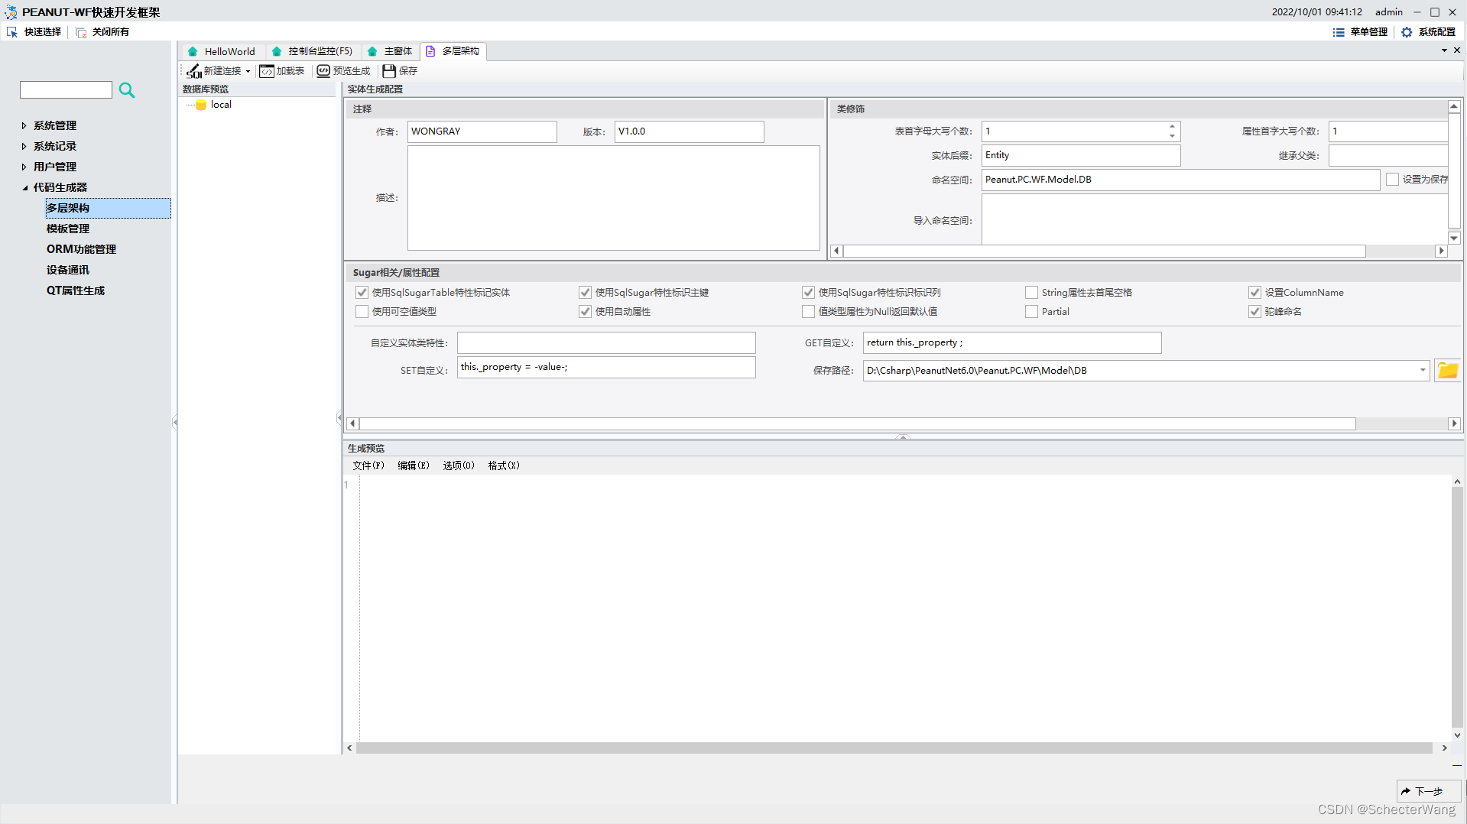The image size is (1467, 824).
Task: Click the 实体后缀 Entity input field
Action: 1080,155
